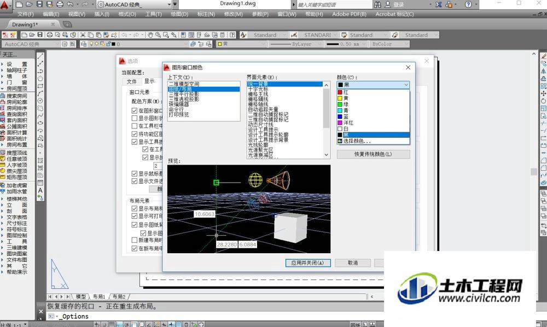Select the Move tool in modify toolbar
This screenshot has height=327, width=547.
click(544, 94)
